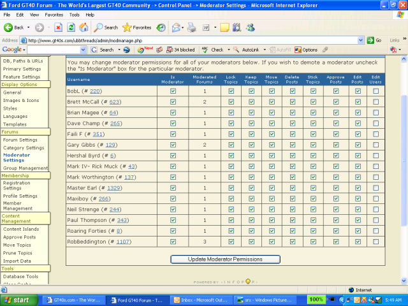Uncheck Edit Posts for Maxiboy
The image size is (408, 306).
358,198
